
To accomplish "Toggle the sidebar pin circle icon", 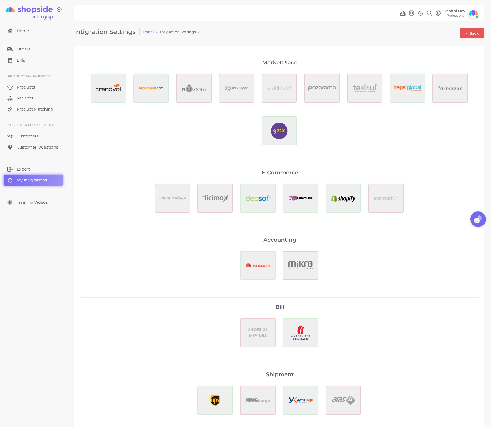I will (x=59, y=10).
